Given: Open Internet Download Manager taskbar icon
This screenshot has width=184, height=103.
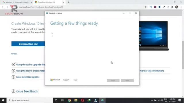Looking at the screenshot, I should [89, 100].
